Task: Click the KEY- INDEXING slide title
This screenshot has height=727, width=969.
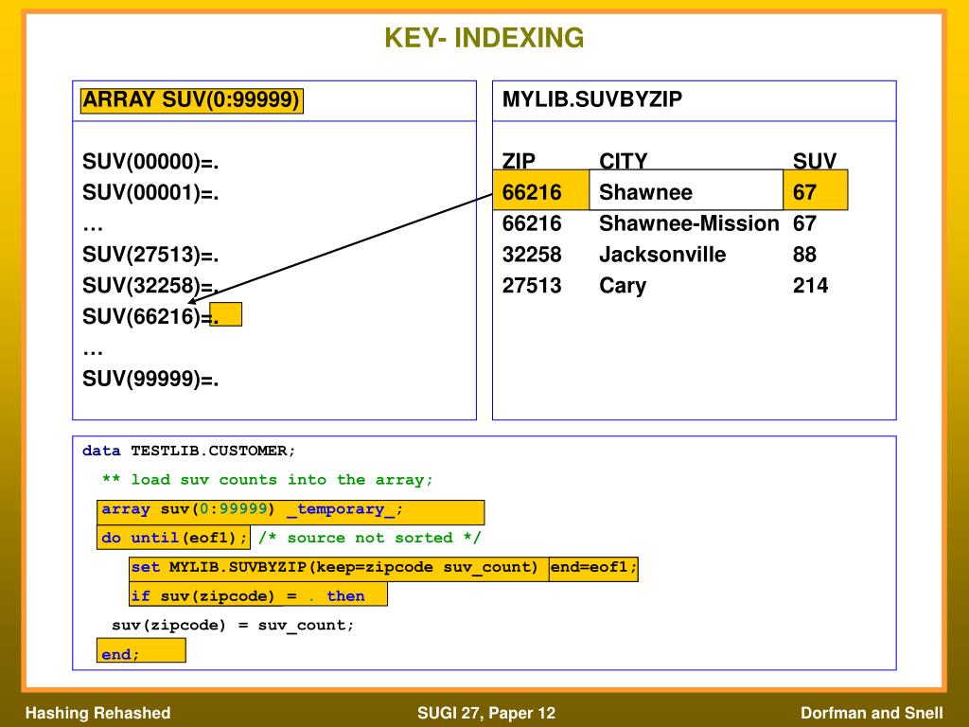Action: [x=484, y=38]
